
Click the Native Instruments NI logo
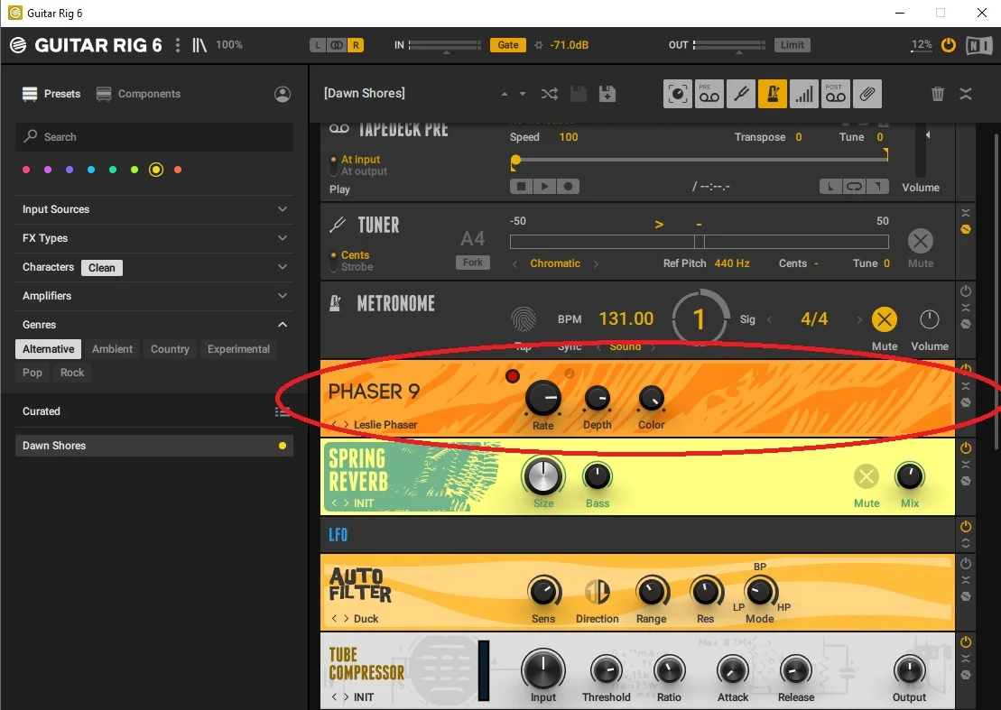tap(978, 45)
